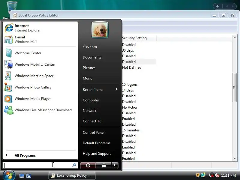Activate Local Group Policy taskbar button

(x=72, y=175)
